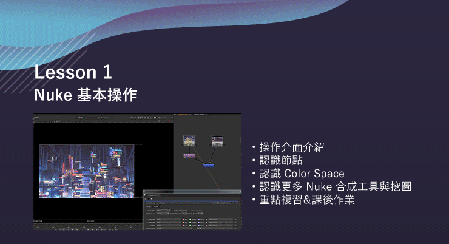Close the Properties tab with its x
This screenshot has width=449, height=244.
click(158, 195)
